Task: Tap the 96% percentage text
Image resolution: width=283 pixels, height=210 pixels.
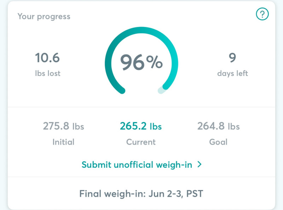Action: 141,62
